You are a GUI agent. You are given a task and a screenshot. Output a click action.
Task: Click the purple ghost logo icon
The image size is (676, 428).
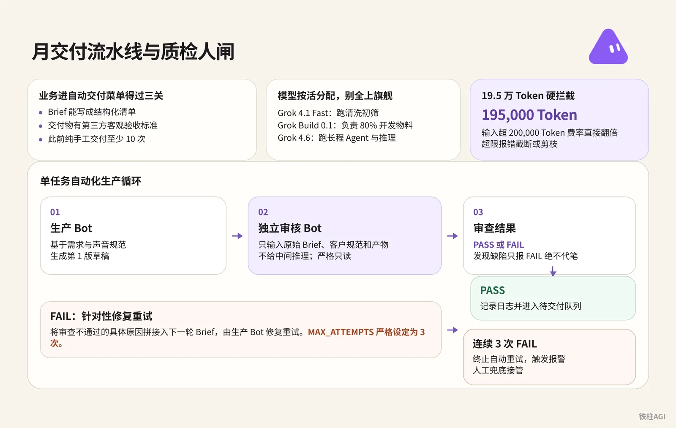(608, 47)
